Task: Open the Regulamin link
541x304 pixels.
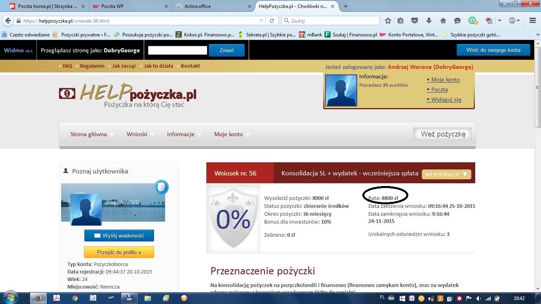Action: click(x=92, y=66)
